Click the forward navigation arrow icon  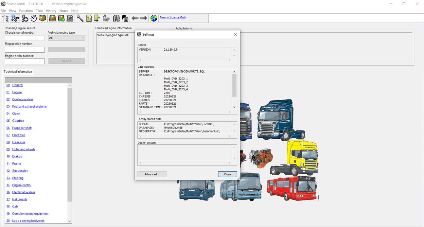(x=143, y=18)
